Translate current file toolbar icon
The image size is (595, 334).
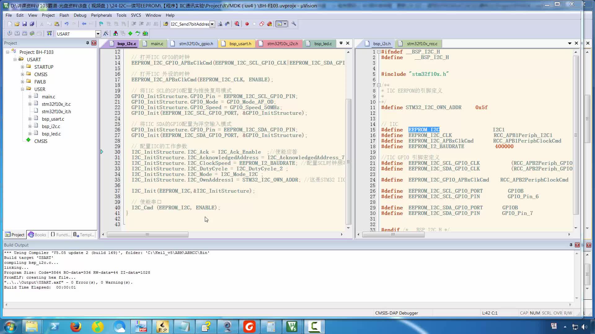click(10, 33)
